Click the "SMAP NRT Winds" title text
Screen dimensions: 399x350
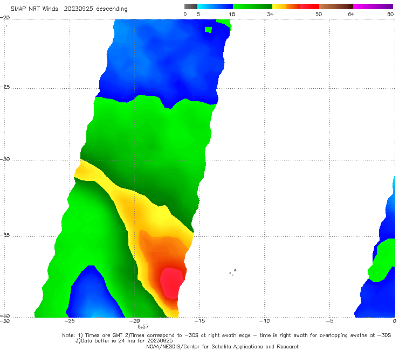tap(35, 9)
